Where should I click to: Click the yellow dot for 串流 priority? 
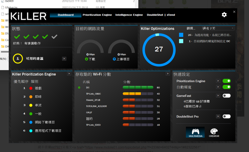(31, 105)
